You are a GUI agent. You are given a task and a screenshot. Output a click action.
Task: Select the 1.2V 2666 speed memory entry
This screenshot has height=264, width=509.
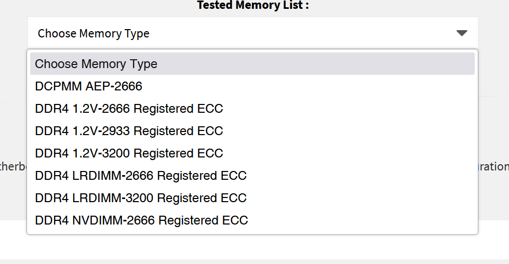129,109
